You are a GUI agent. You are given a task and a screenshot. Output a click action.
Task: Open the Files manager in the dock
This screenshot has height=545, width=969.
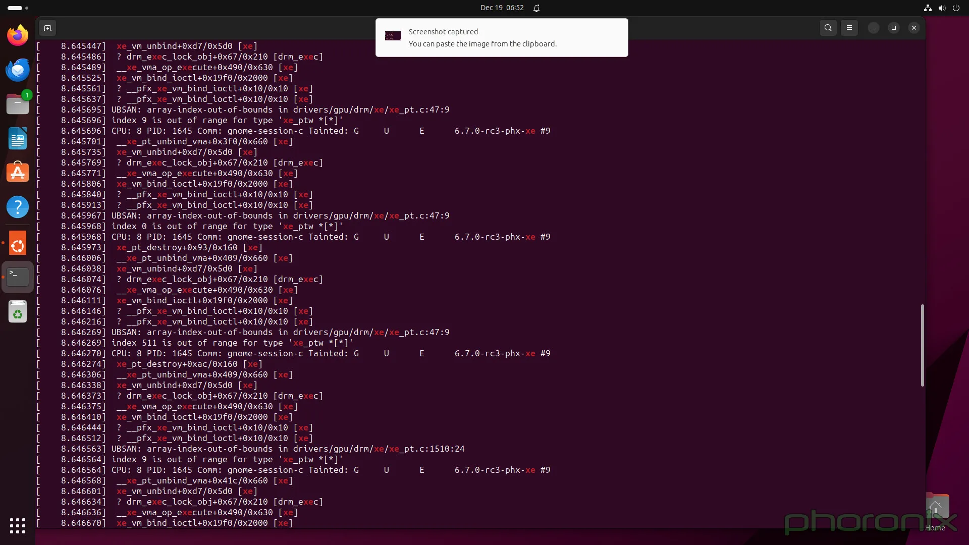(x=18, y=104)
